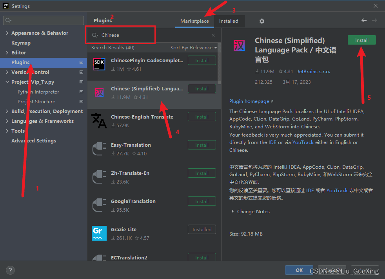Close the Settings dialog

point(376,6)
